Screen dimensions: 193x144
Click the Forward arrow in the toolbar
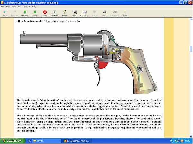click(x=15, y=13)
